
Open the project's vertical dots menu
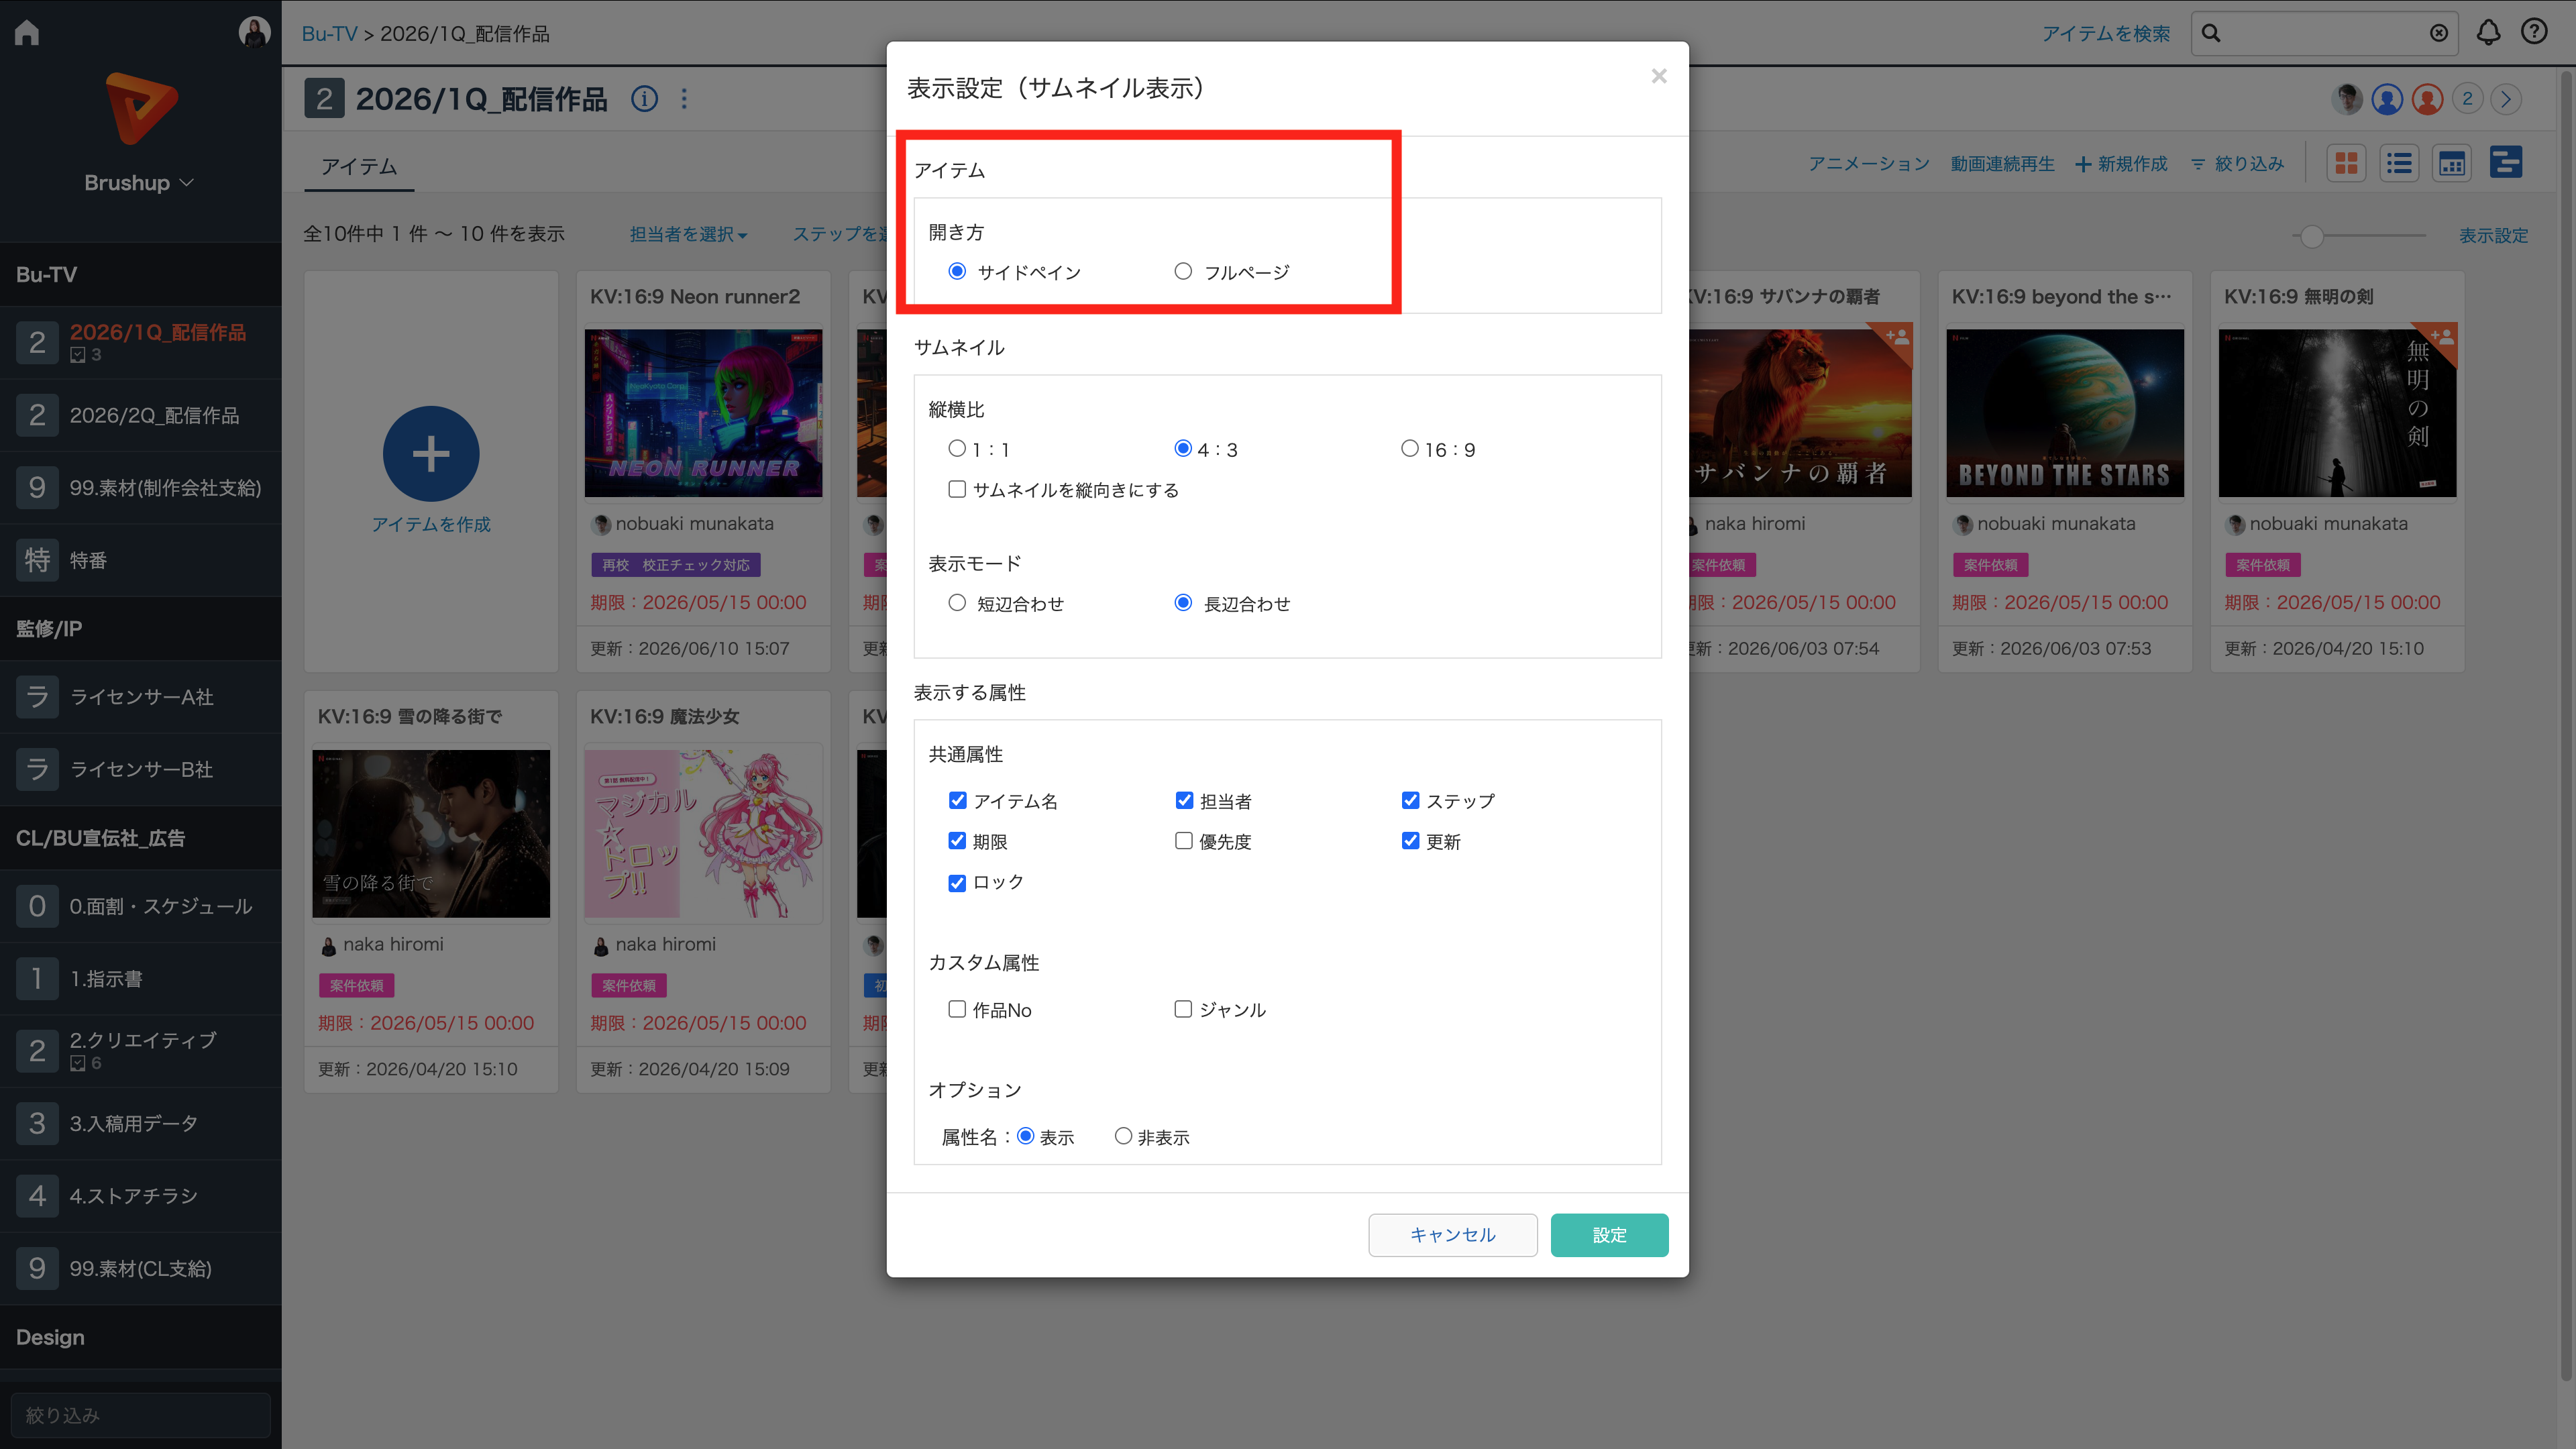click(684, 99)
